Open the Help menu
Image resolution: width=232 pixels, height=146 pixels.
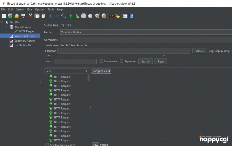click(x=60, y=9)
